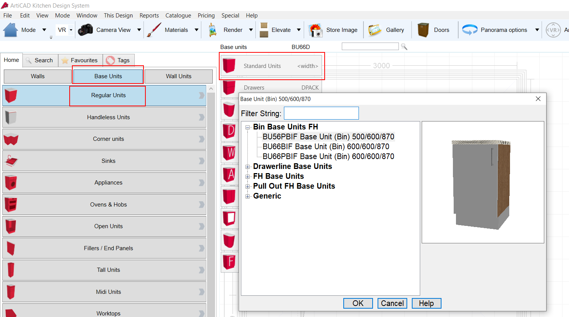
Task: Collapse the Bin Base Units FH node
Action: [248, 127]
